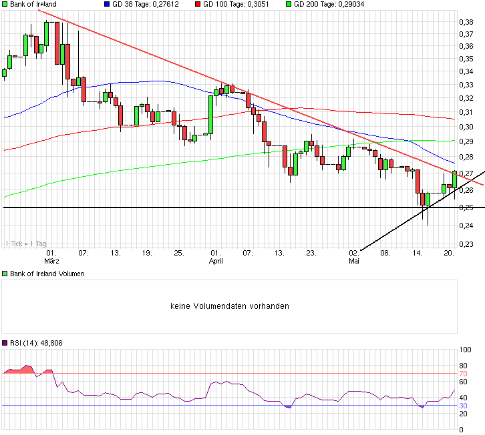The width and height of the screenshot is (485, 435).
Task: Click the red GD 100 Tage legend square
Action: (x=198, y=4)
